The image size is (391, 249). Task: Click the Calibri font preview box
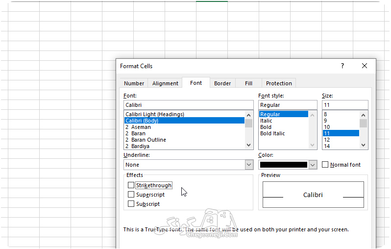[313, 195]
